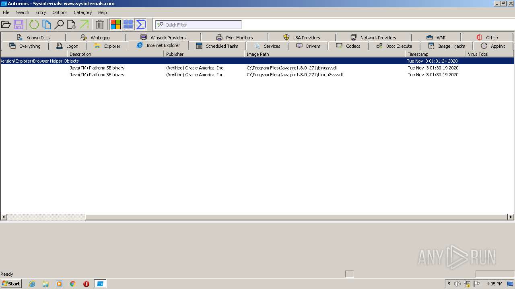Switch to the Known DLLs tab
Screen dimensions: 515x289
click(33, 37)
